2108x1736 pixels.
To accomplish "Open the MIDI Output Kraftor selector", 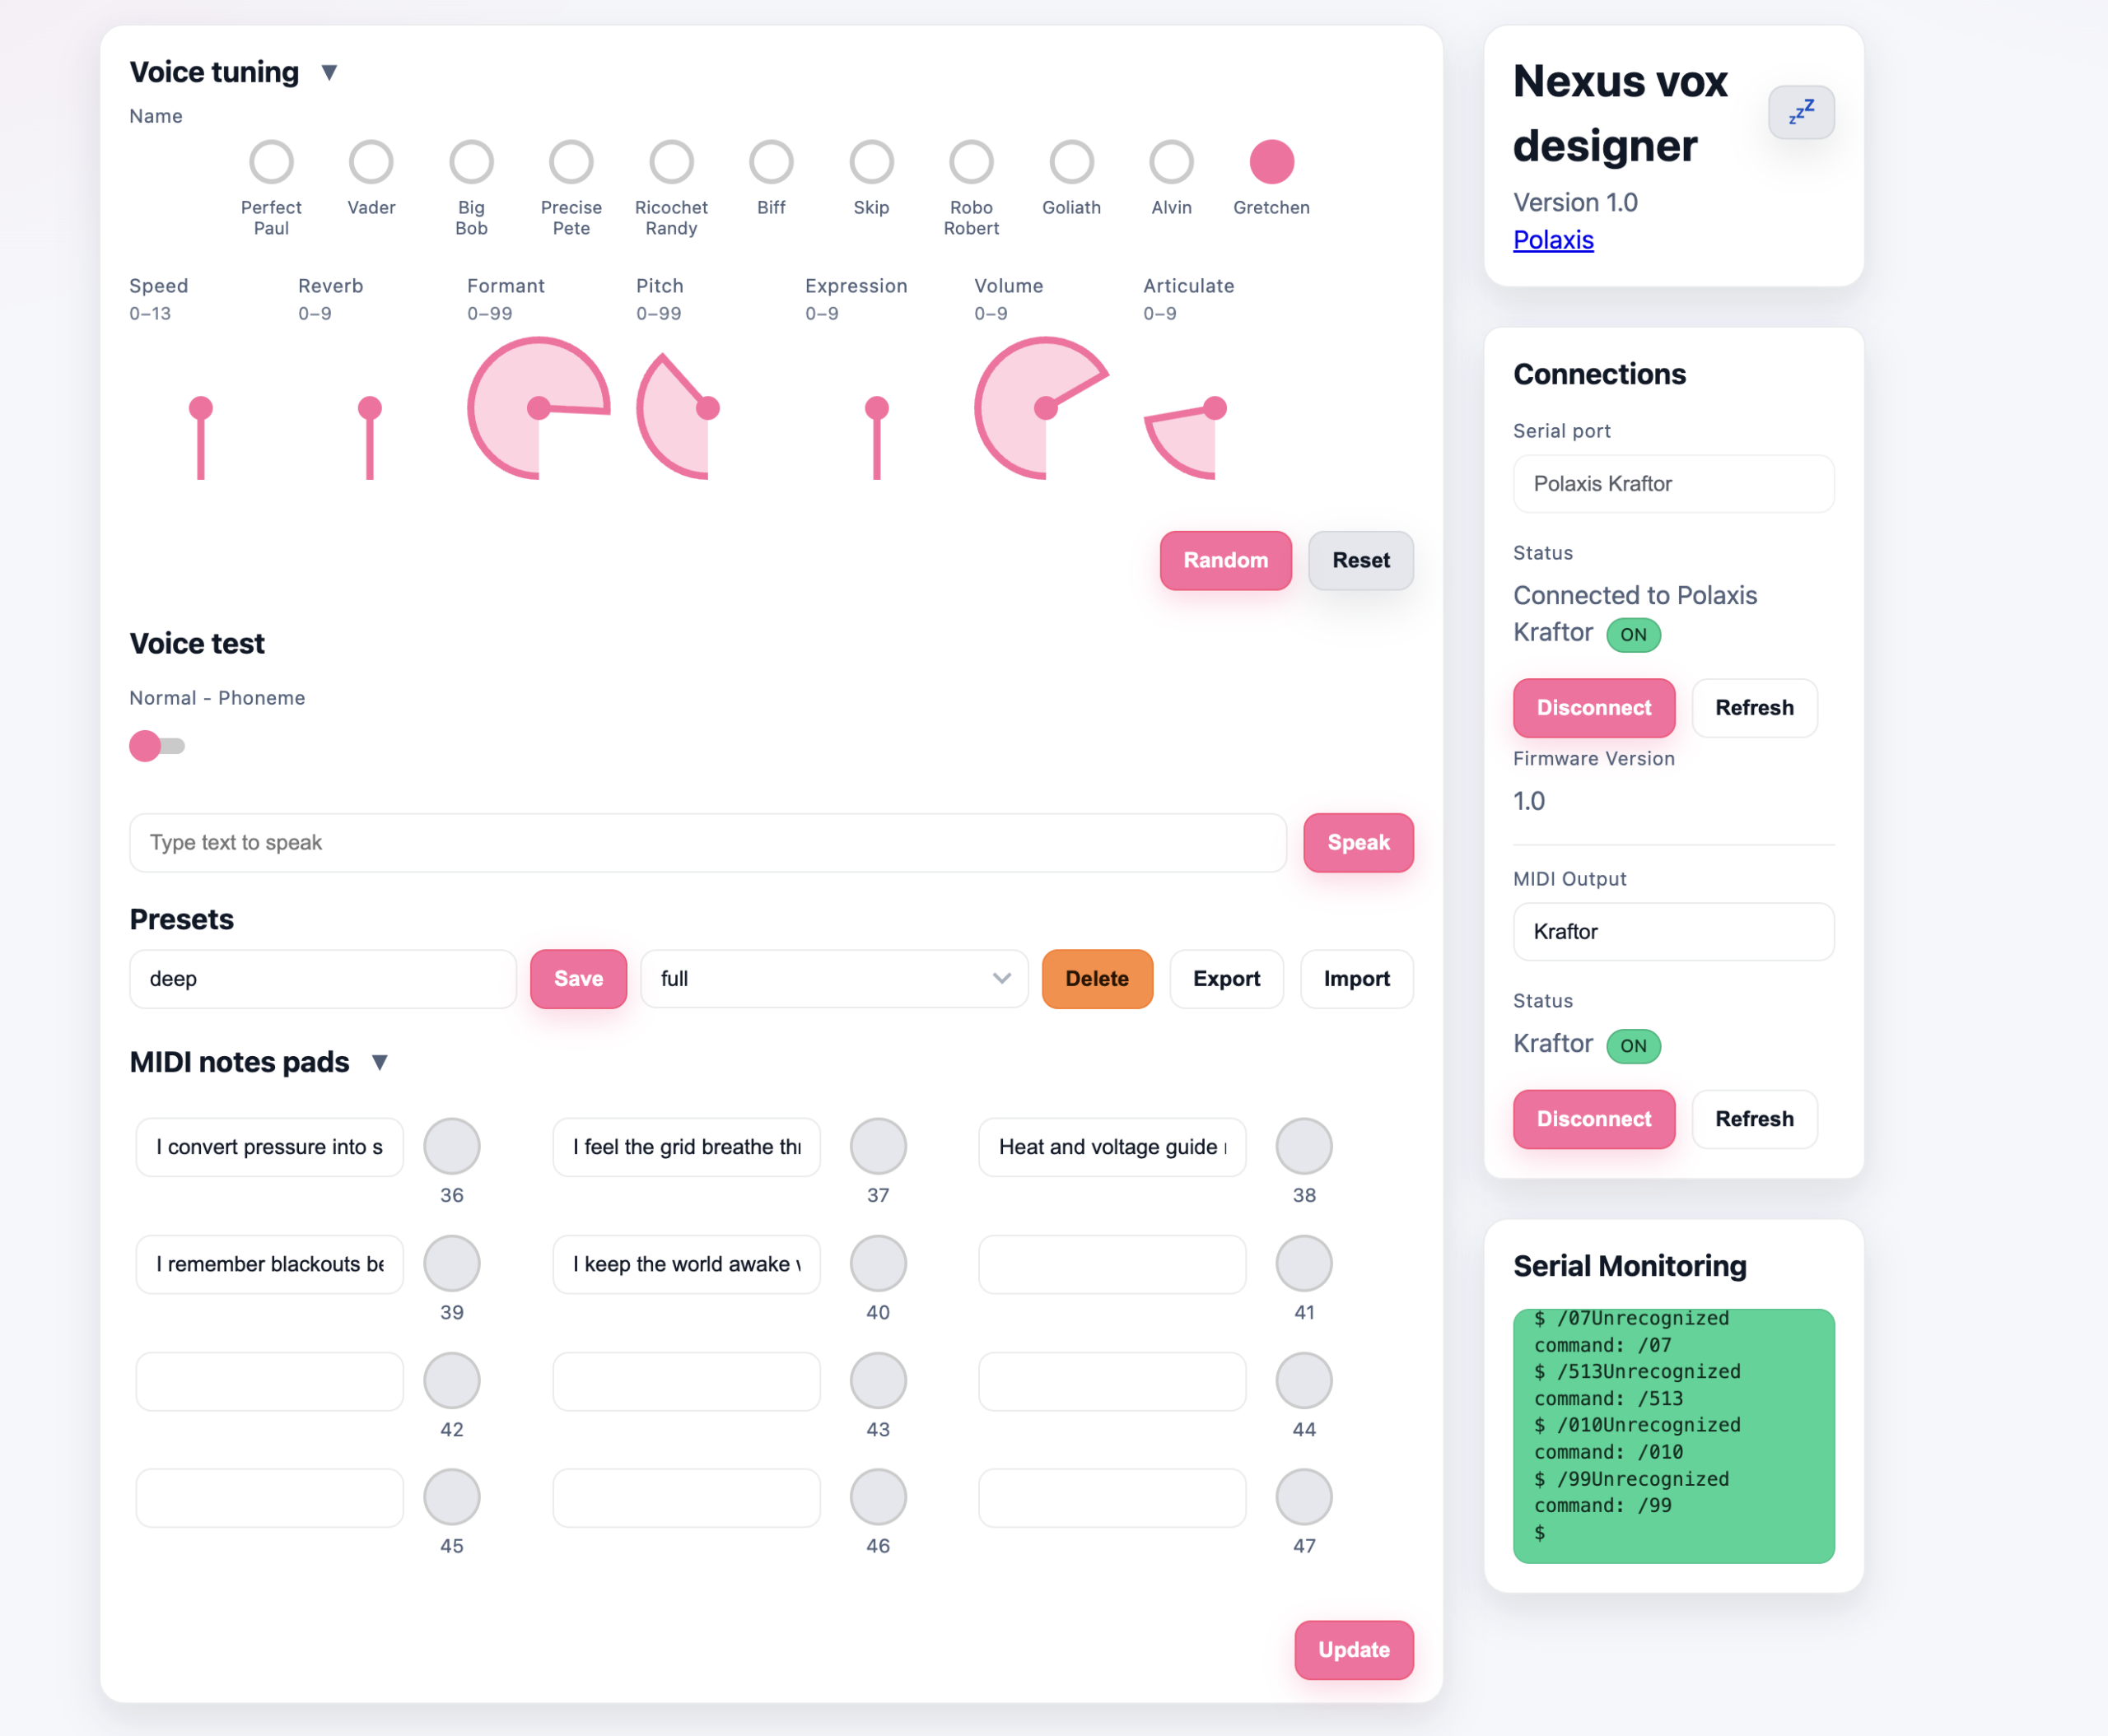I will tap(1672, 932).
